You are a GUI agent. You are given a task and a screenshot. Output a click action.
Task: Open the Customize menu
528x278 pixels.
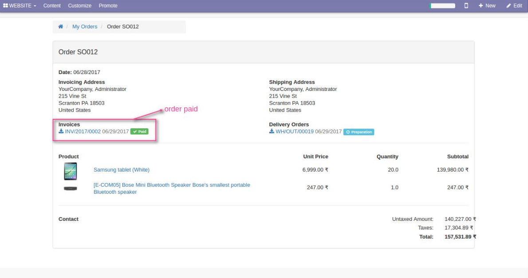click(x=80, y=6)
